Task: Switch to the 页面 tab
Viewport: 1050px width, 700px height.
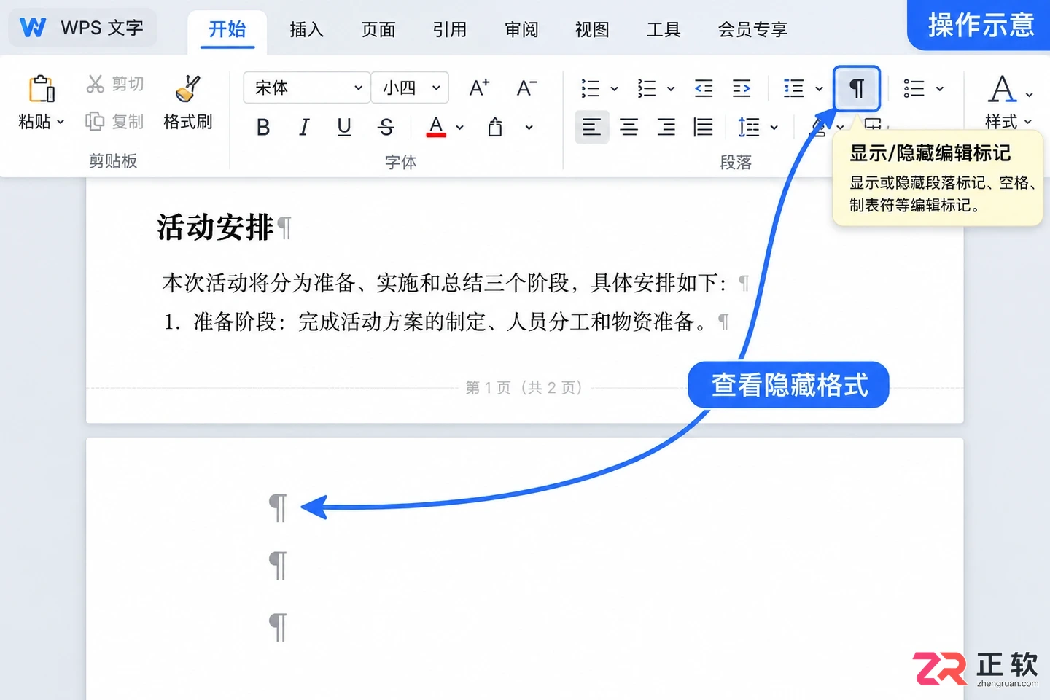Action: coord(378,29)
